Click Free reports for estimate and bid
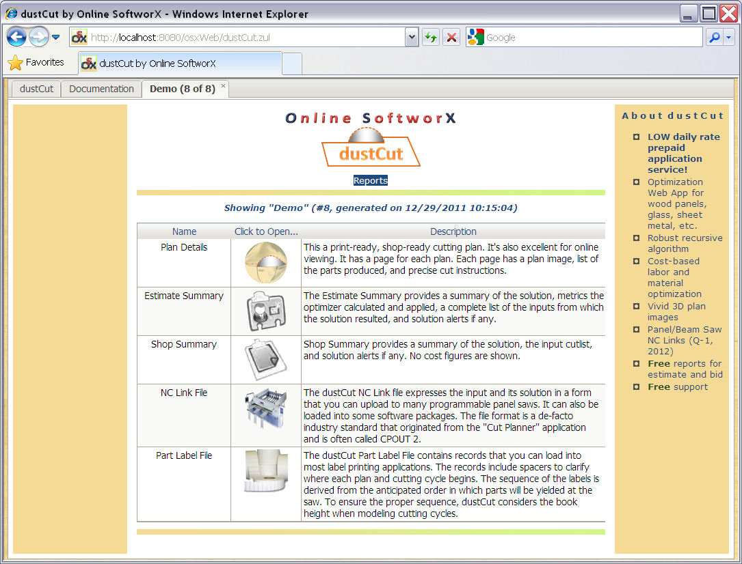 pos(685,369)
